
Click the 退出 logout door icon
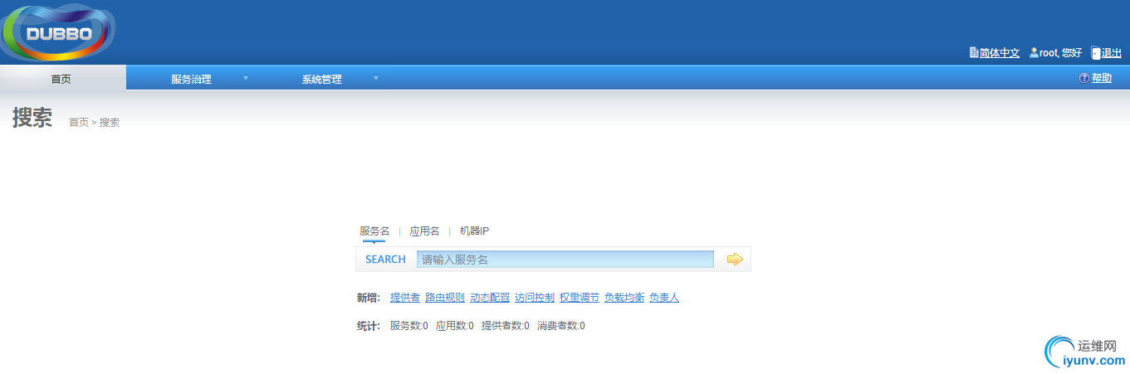1096,52
